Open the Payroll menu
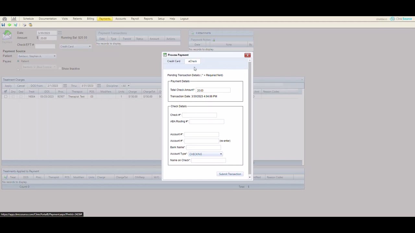 pyautogui.click(x=135, y=19)
